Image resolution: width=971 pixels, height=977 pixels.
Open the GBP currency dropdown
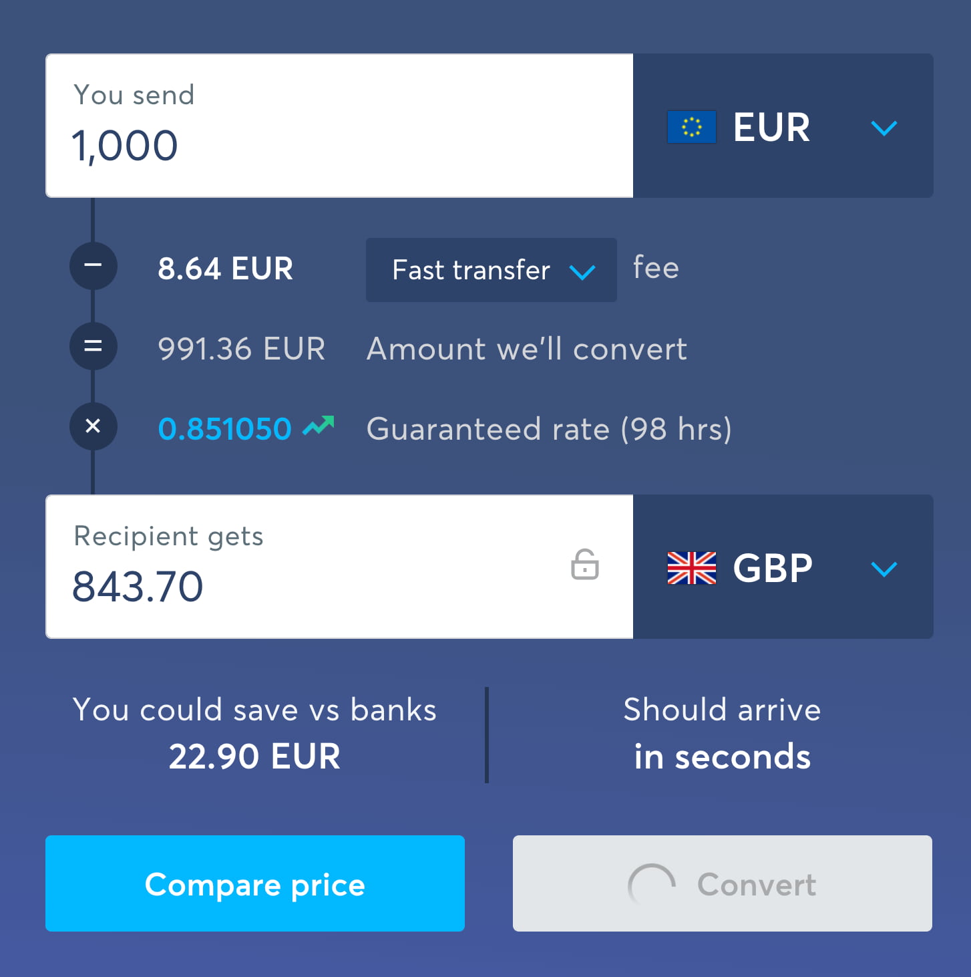coord(884,569)
